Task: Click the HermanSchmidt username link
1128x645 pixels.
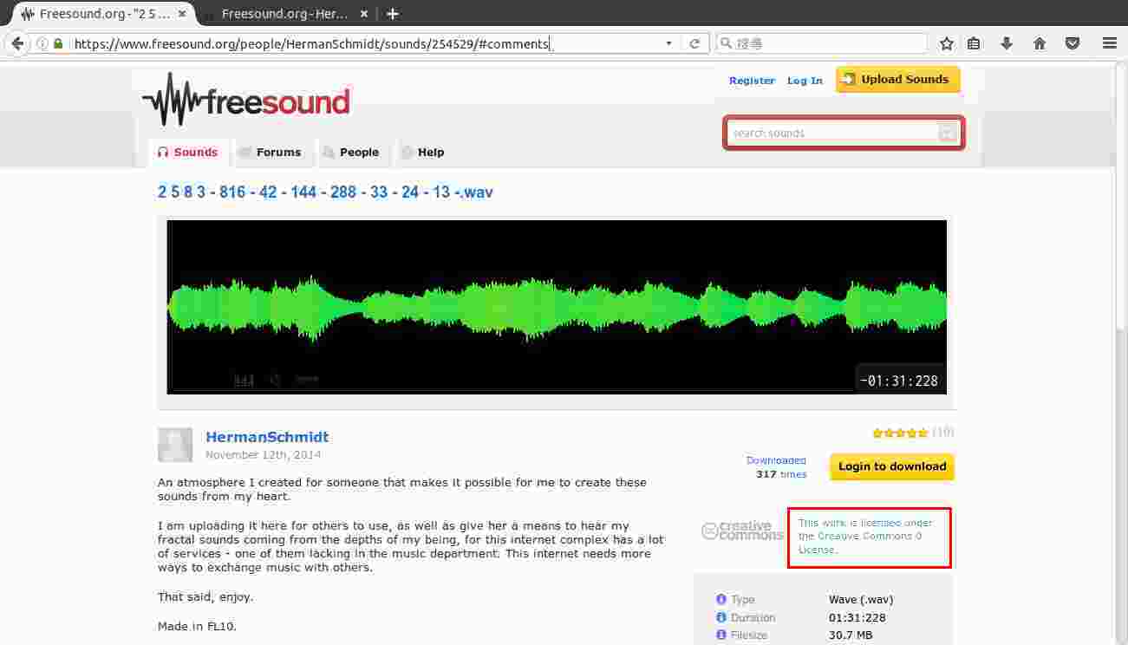Action: click(x=267, y=437)
